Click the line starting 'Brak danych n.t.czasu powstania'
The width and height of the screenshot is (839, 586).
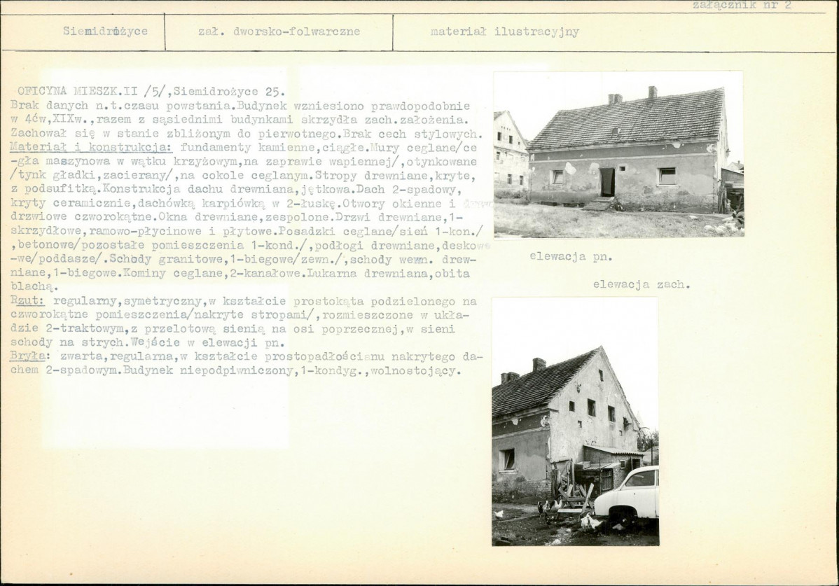pos(240,106)
